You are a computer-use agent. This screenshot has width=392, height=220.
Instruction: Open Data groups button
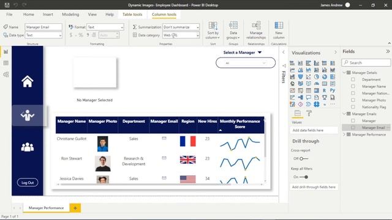pos(233,30)
